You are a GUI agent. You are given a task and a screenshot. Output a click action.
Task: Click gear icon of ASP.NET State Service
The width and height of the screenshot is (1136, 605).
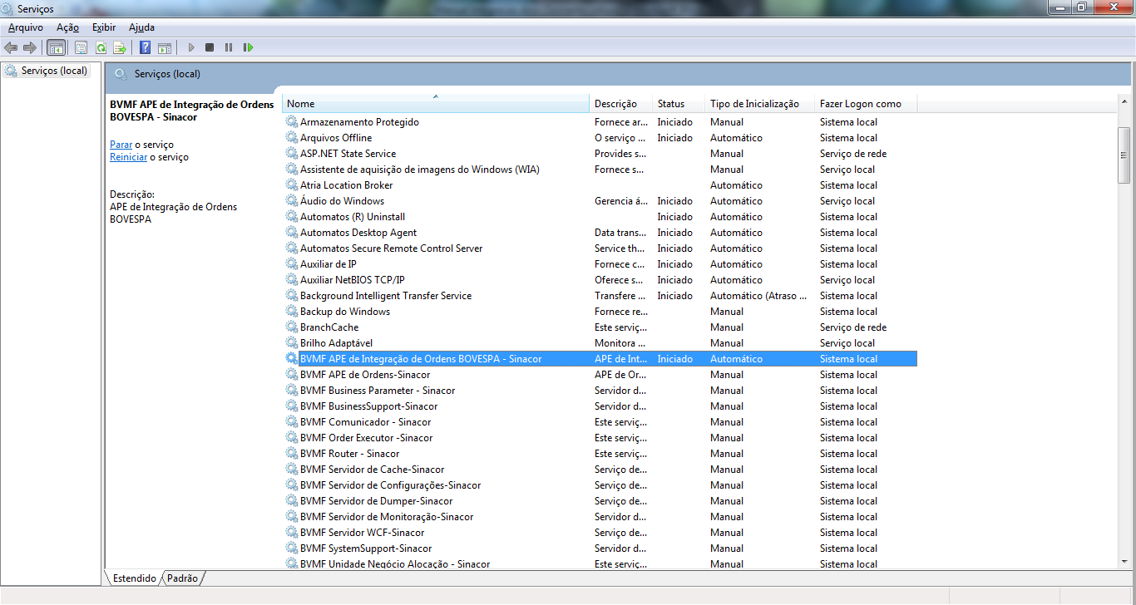pos(292,154)
